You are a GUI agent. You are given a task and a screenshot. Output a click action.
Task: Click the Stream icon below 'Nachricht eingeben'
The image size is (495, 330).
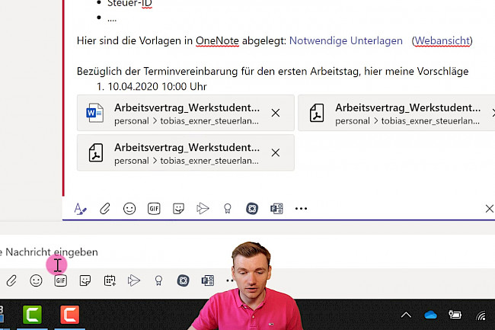[x=134, y=280]
